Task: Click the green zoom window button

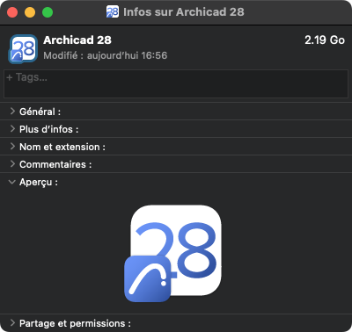Action: [x=48, y=12]
